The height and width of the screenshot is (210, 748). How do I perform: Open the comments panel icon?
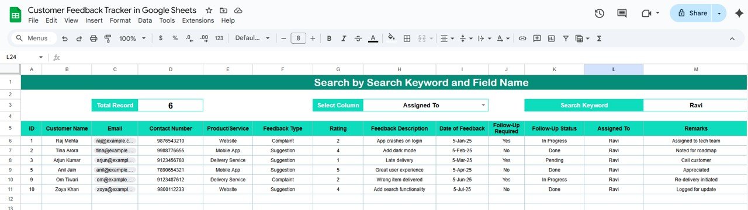622,13
